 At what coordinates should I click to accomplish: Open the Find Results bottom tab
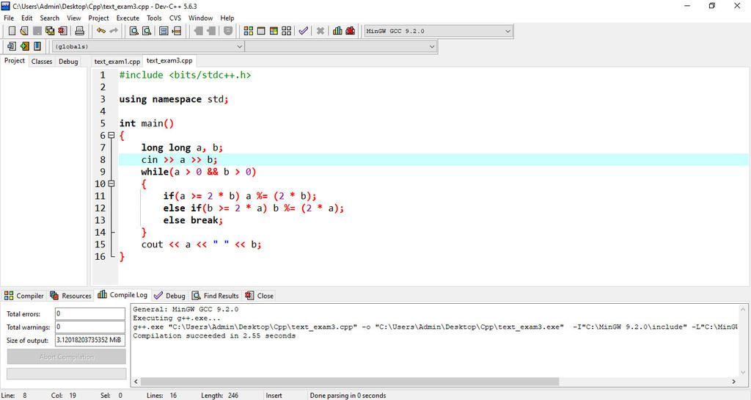(x=215, y=296)
